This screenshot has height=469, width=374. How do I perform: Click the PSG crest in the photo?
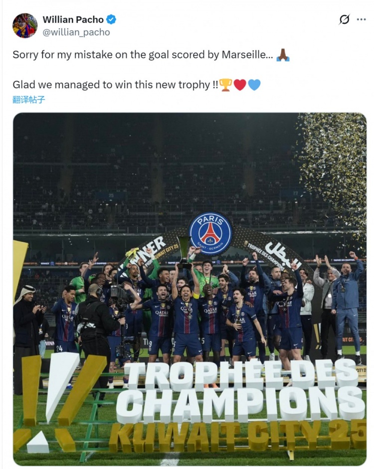[210, 234]
